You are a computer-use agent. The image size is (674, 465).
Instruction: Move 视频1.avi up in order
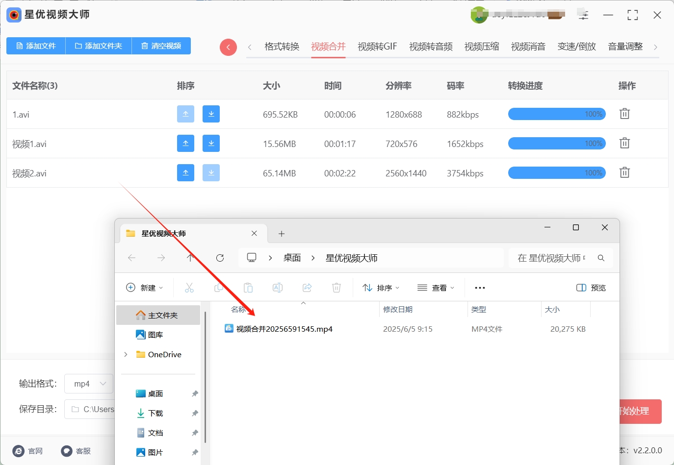point(185,143)
